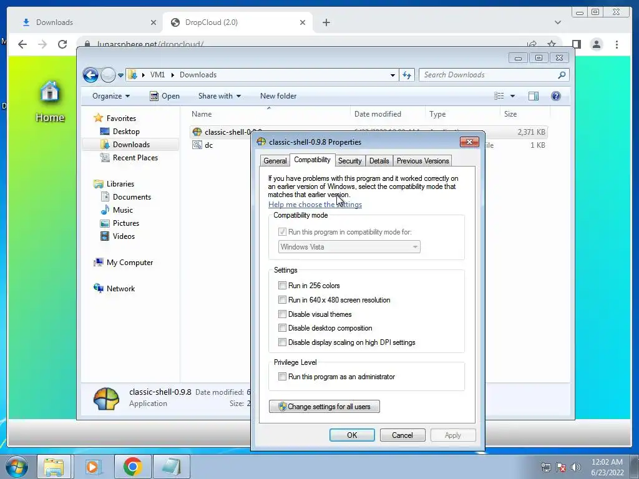639x479 pixels.
Task: Click the Change your view icon
Action: pyautogui.click(x=499, y=96)
